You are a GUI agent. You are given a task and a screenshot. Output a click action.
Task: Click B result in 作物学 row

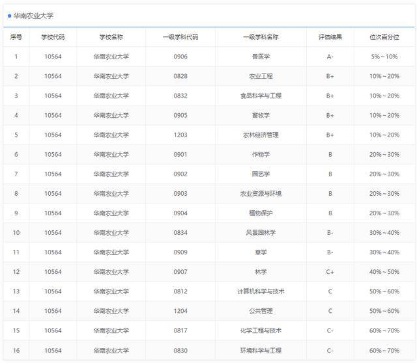point(330,154)
